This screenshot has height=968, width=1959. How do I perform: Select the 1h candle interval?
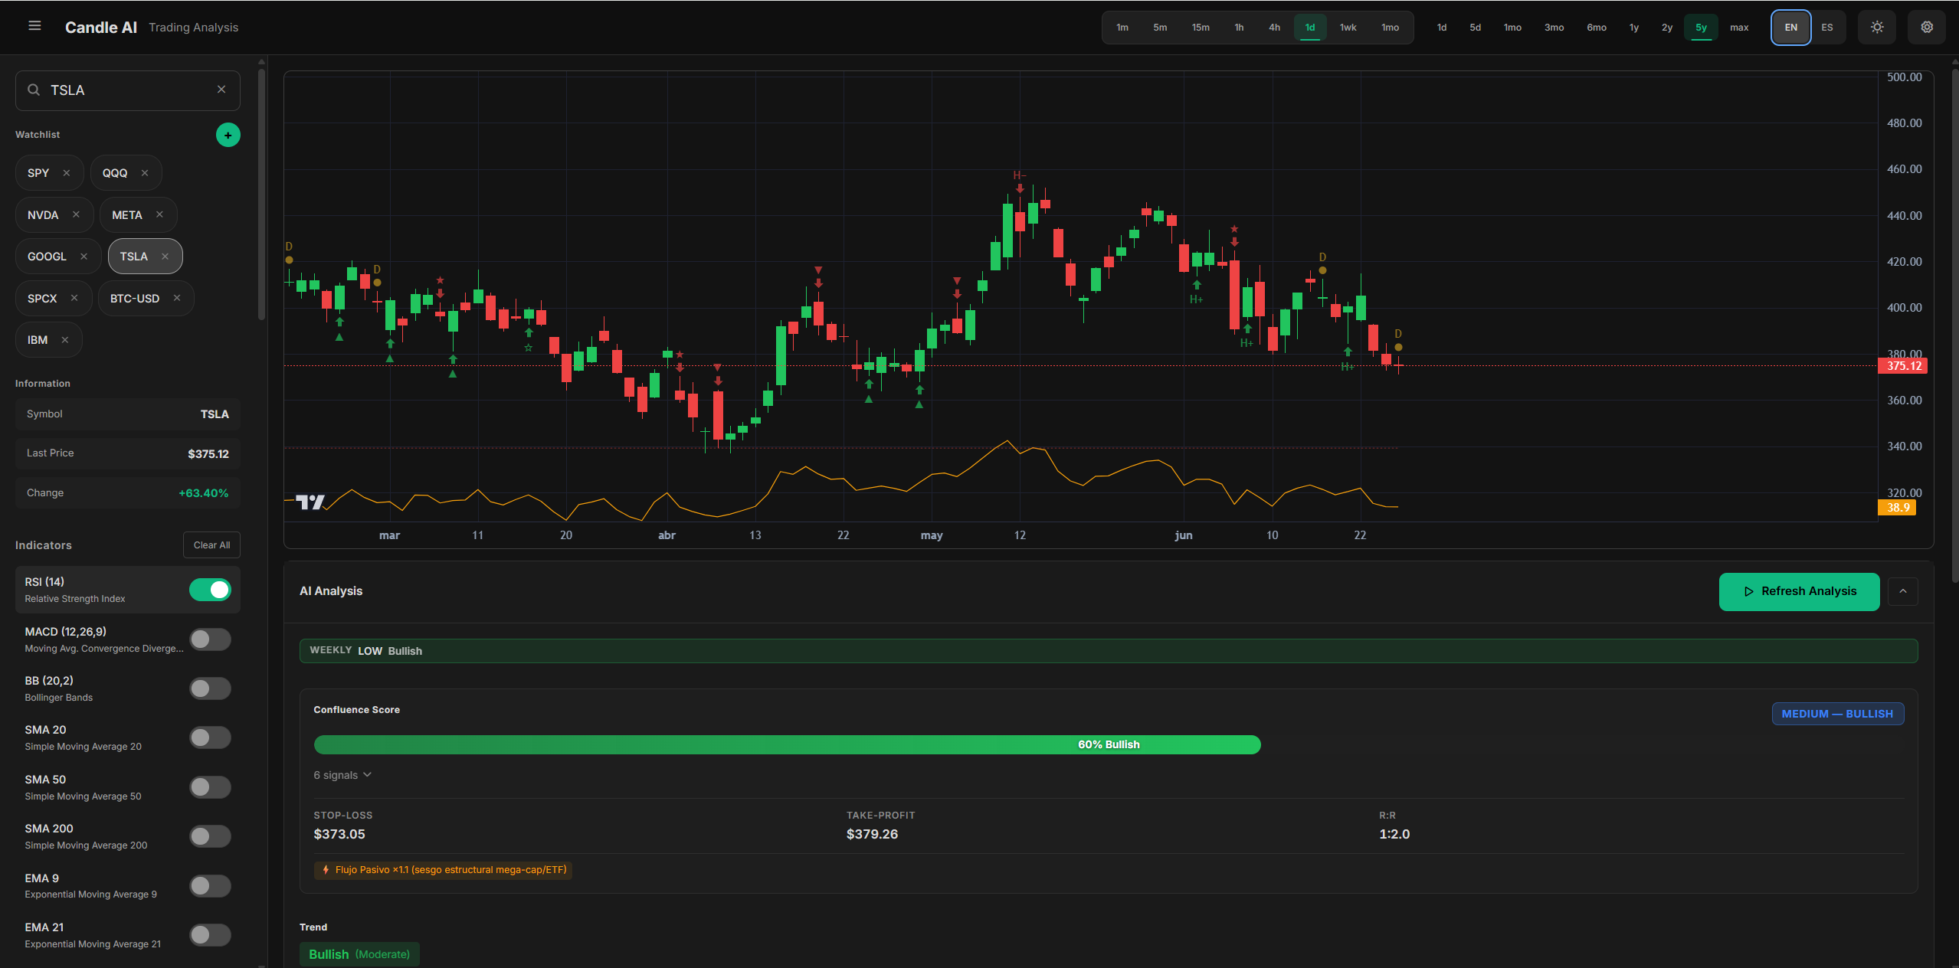click(x=1239, y=28)
